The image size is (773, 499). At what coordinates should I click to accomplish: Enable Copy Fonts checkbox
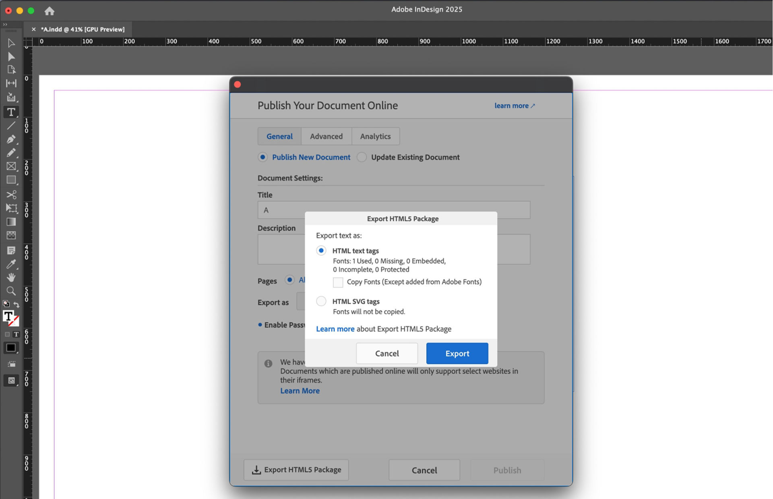(337, 282)
